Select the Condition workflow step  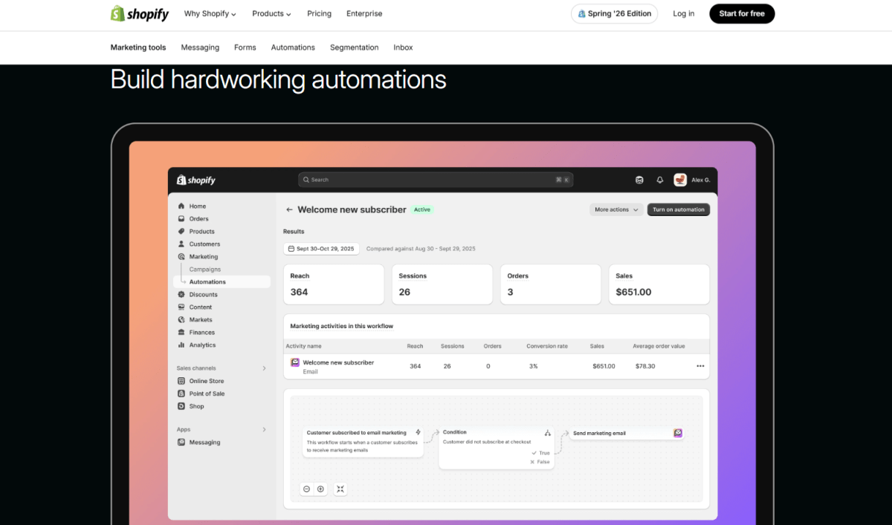coord(497,447)
